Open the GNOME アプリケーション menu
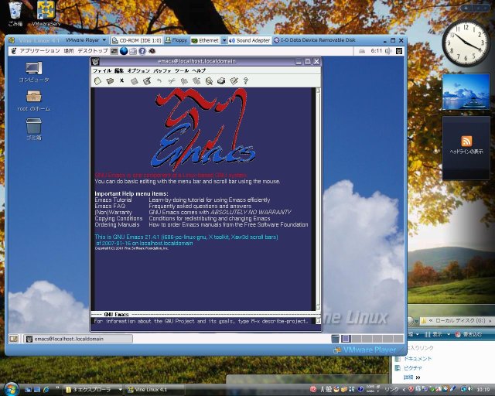This screenshot has height=396, width=495. point(39,50)
